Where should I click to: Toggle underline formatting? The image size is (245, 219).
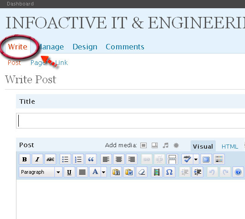(69, 172)
